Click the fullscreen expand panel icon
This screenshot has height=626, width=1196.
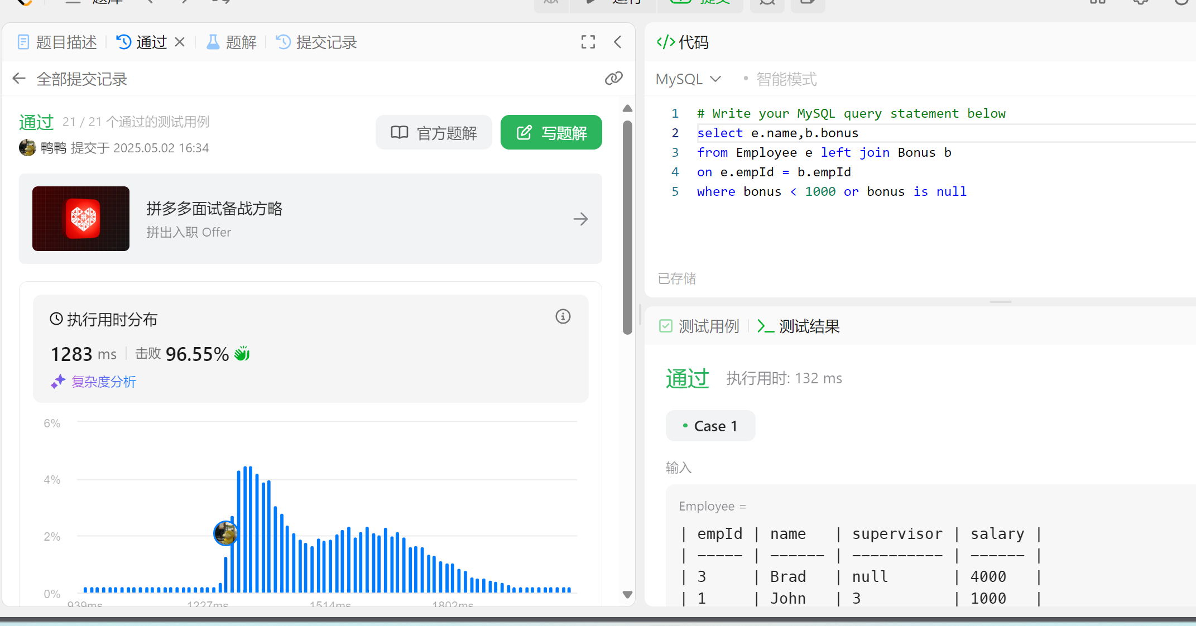coord(588,42)
